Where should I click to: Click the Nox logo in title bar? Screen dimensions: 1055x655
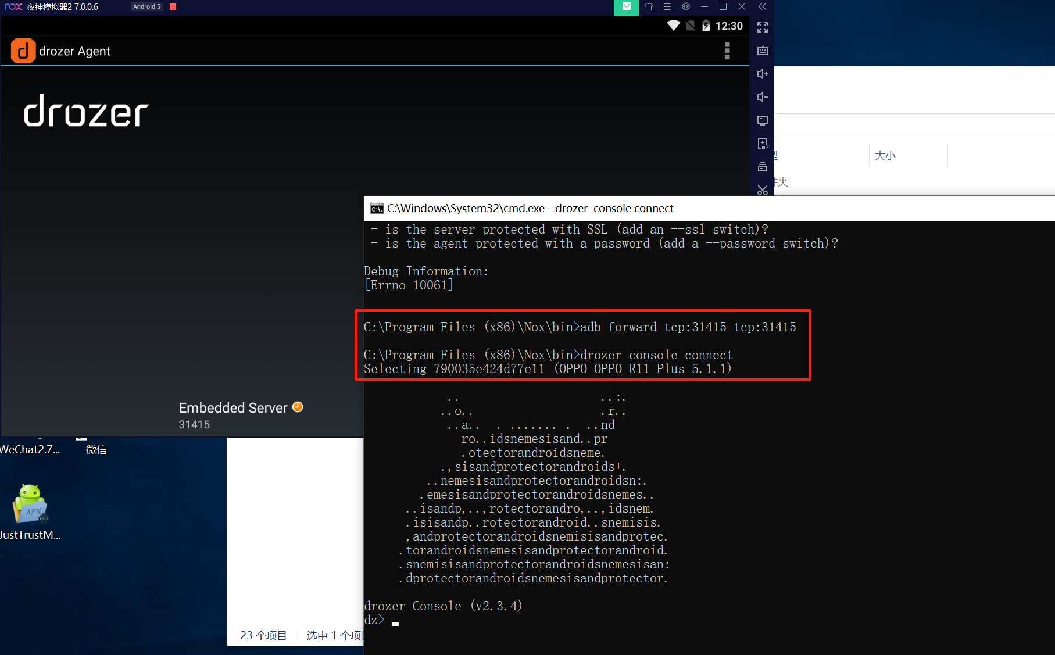(13, 7)
